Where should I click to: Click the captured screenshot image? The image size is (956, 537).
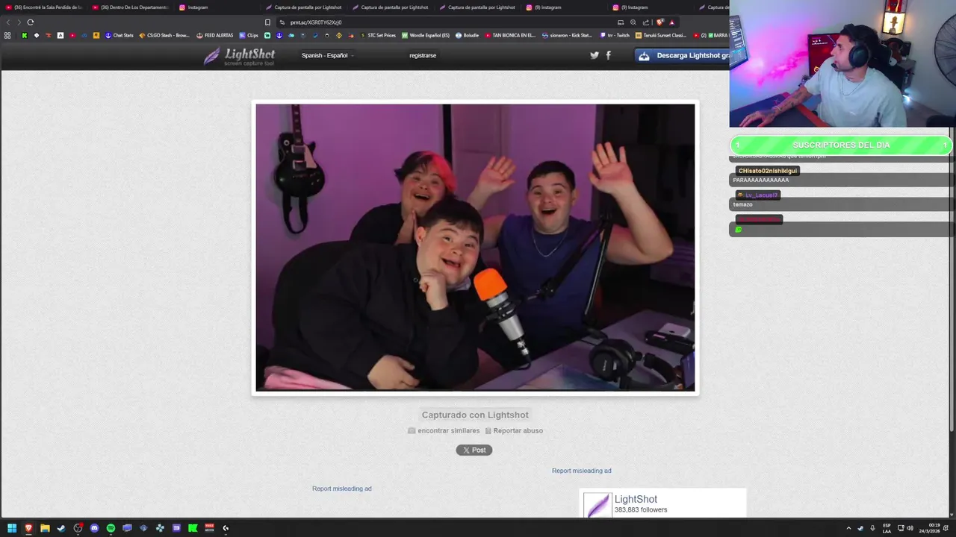[x=475, y=247]
